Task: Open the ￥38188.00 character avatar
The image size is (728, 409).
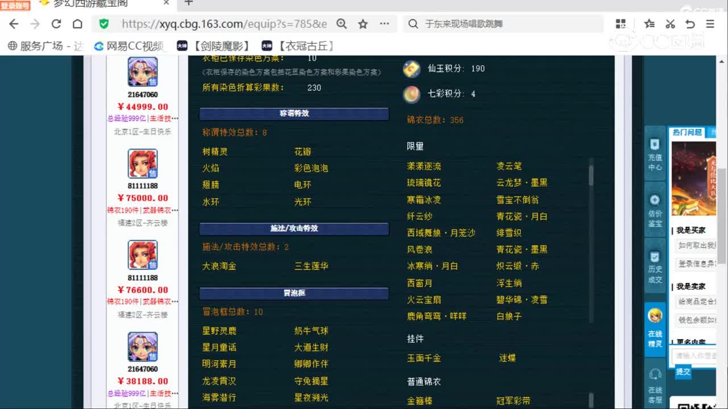Action: click(x=143, y=347)
